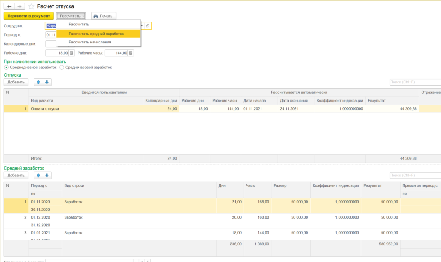This screenshot has height=262, width=441.
Task: Click the Часы column header
Action: pyautogui.click(x=257, y=185)
